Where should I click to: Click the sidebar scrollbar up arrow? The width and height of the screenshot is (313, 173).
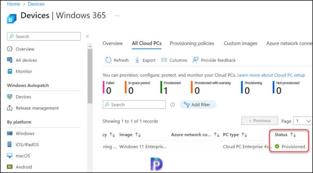[90, 46]
